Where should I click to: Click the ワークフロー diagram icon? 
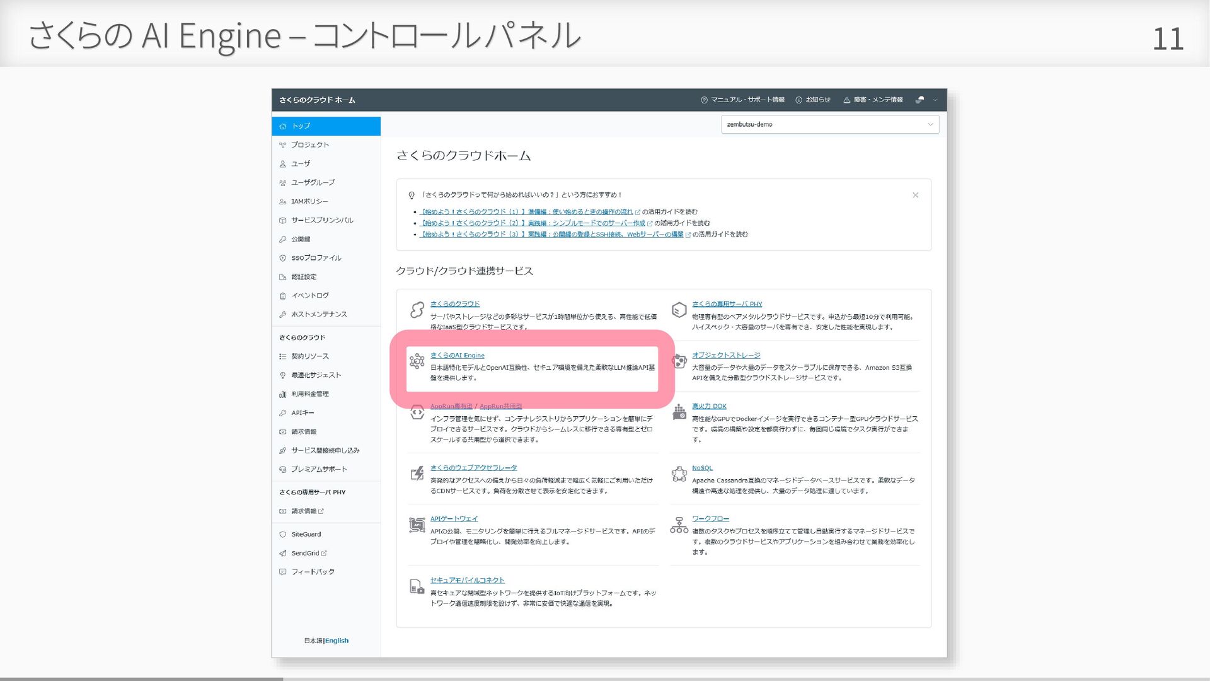click(679, 525)
